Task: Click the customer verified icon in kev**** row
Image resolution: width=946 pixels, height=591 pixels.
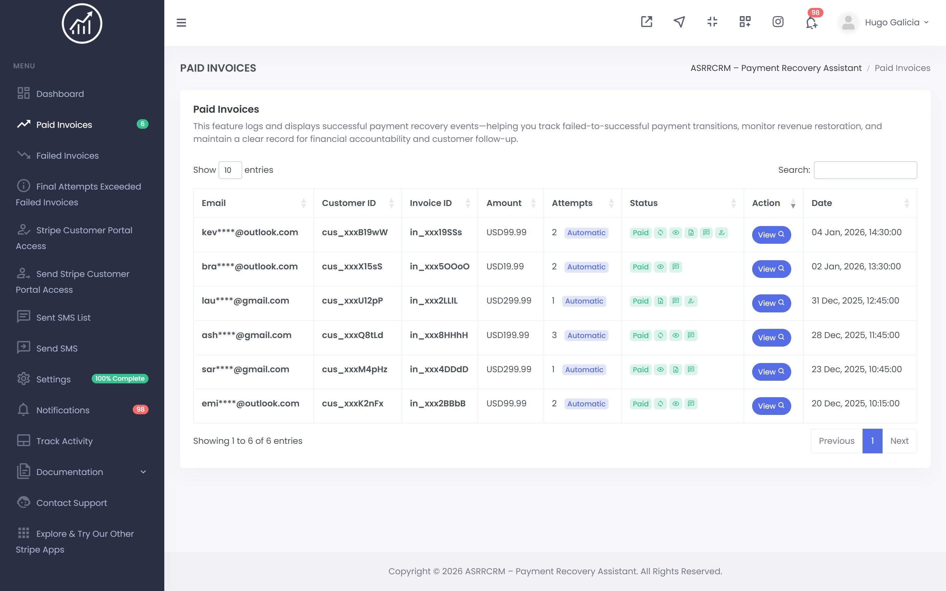Action: tap(722, 233)
